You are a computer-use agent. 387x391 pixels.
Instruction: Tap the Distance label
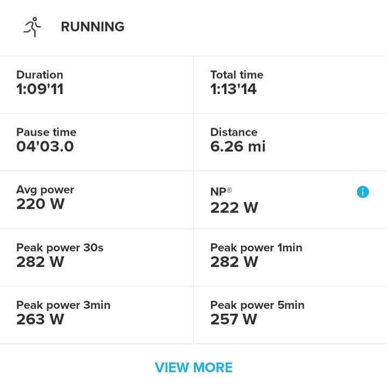[x=234, y=132]
